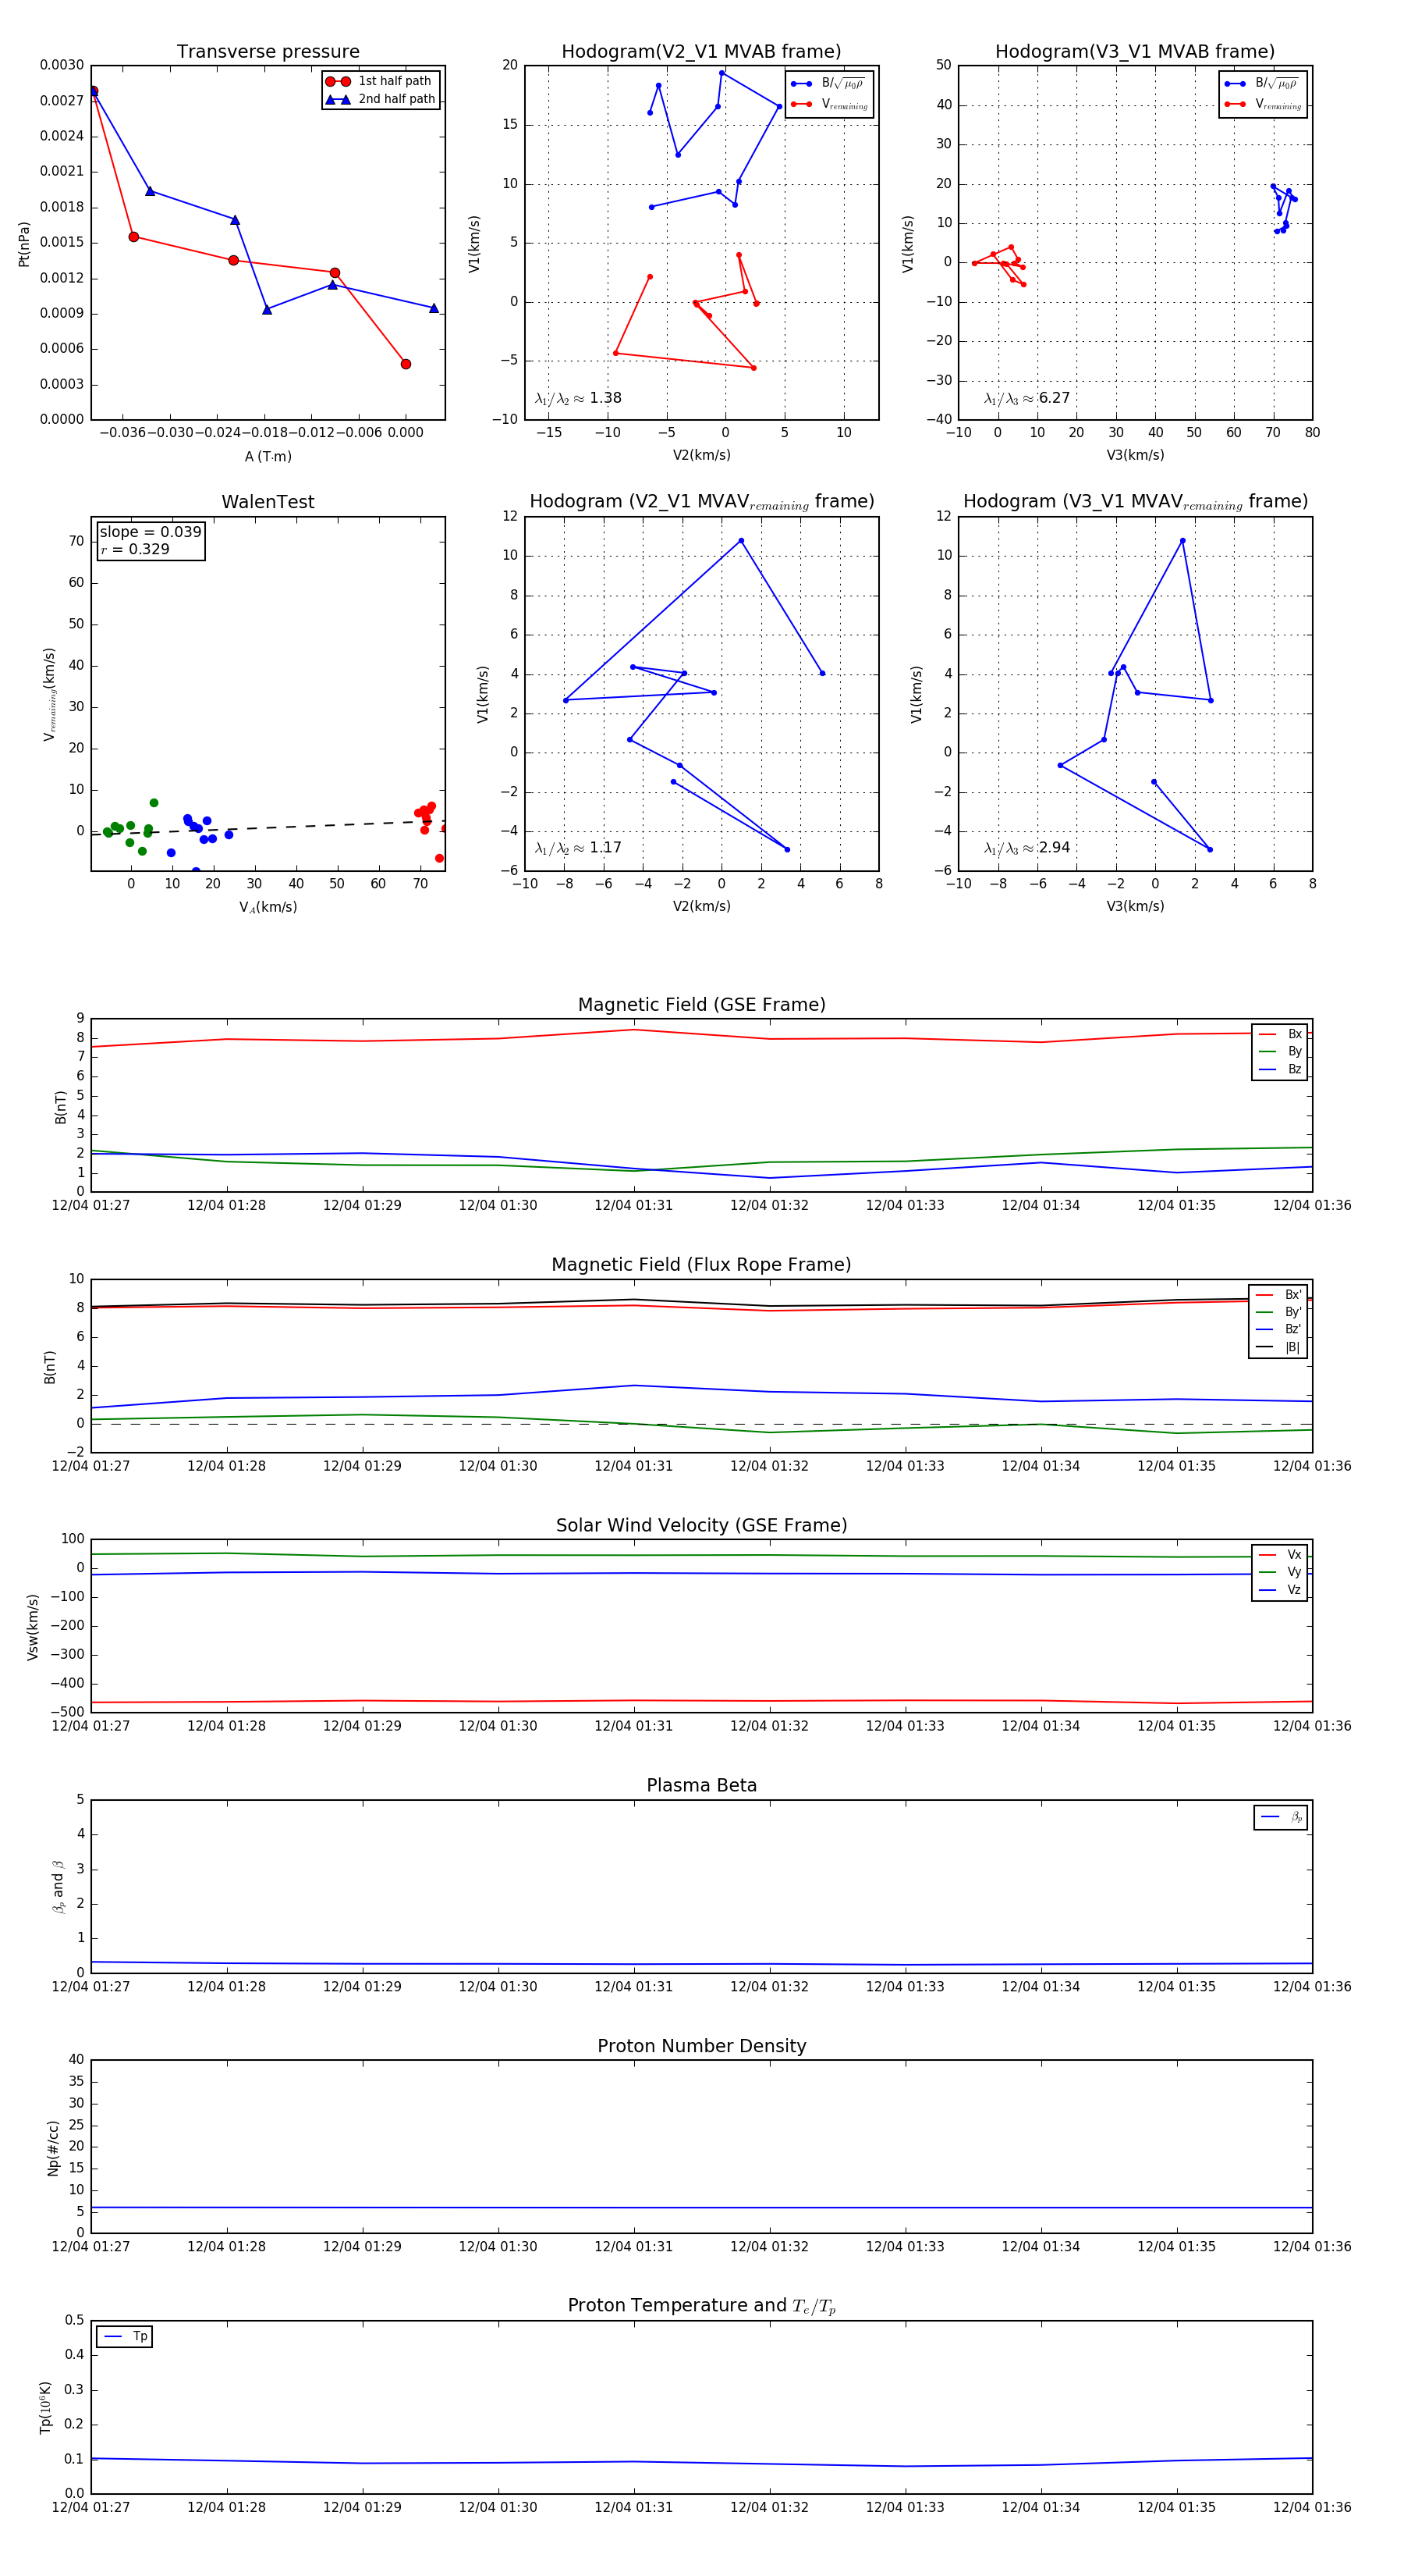Click the green point at V_A≈5, V_remaining≈7 in WalenTest

154,803
